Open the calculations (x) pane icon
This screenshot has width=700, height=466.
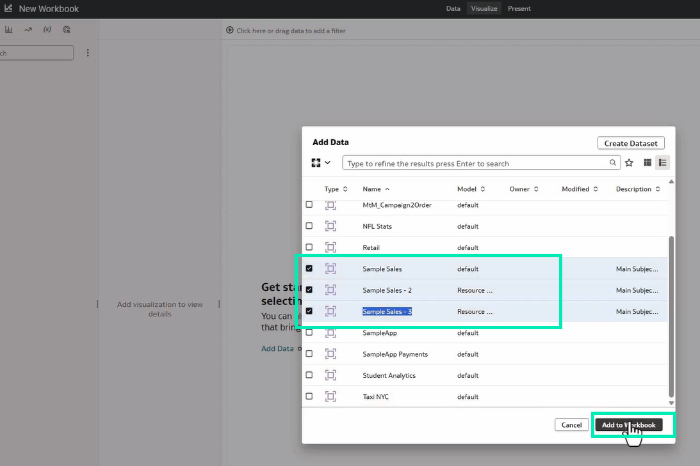[x=47, y=30]
